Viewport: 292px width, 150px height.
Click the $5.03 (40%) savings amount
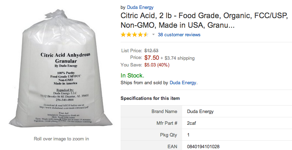(156, 65)
